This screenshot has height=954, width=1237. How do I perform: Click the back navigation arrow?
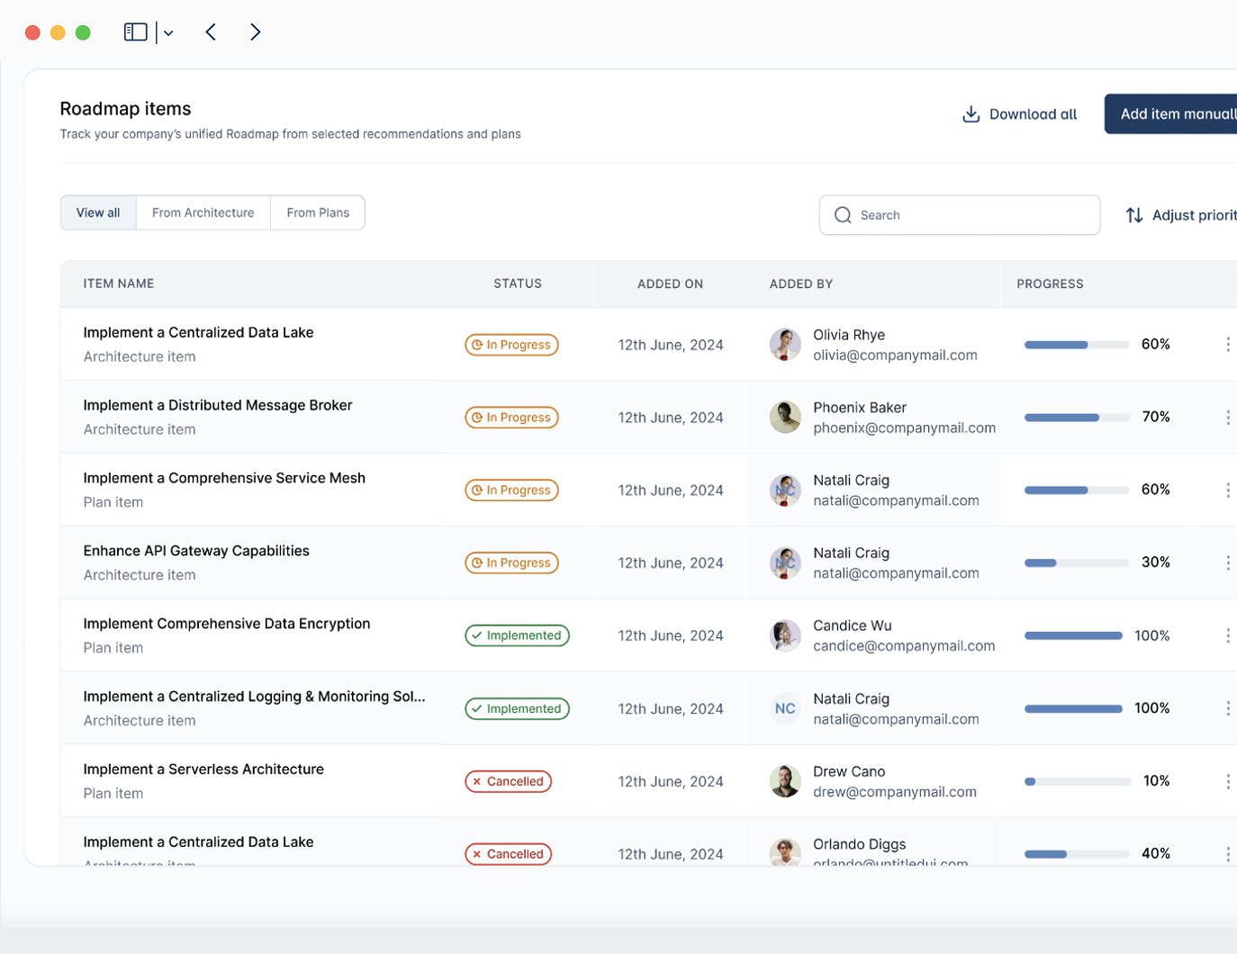pos(211,31)
